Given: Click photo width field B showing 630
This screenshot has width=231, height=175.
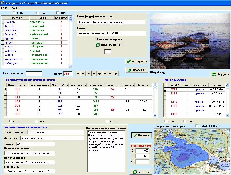Looking at the screenshot, I should pos(142,150).
